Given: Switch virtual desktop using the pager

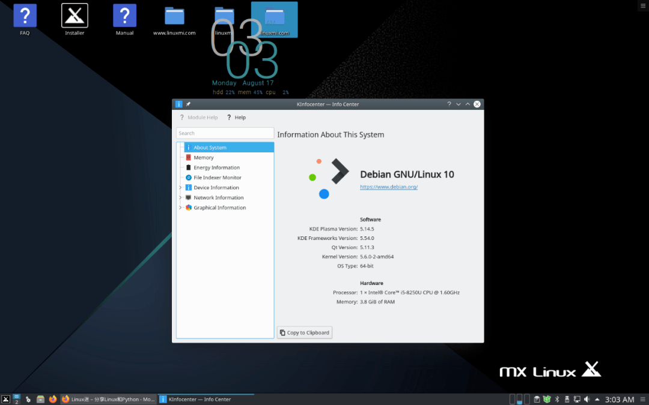Looking at the screenshot, I should [17, 399].
